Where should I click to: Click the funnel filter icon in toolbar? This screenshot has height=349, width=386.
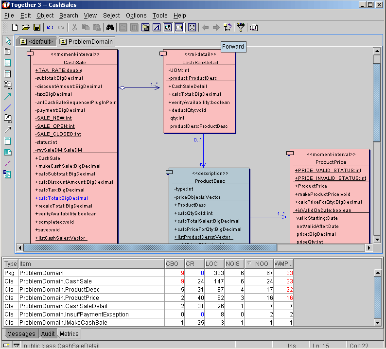tap(240, 27)
